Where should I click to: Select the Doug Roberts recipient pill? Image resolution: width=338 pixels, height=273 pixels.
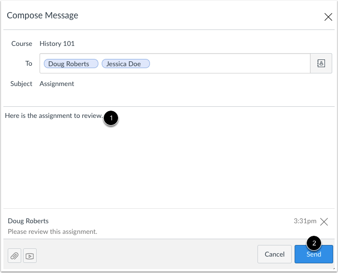[71, 64]
